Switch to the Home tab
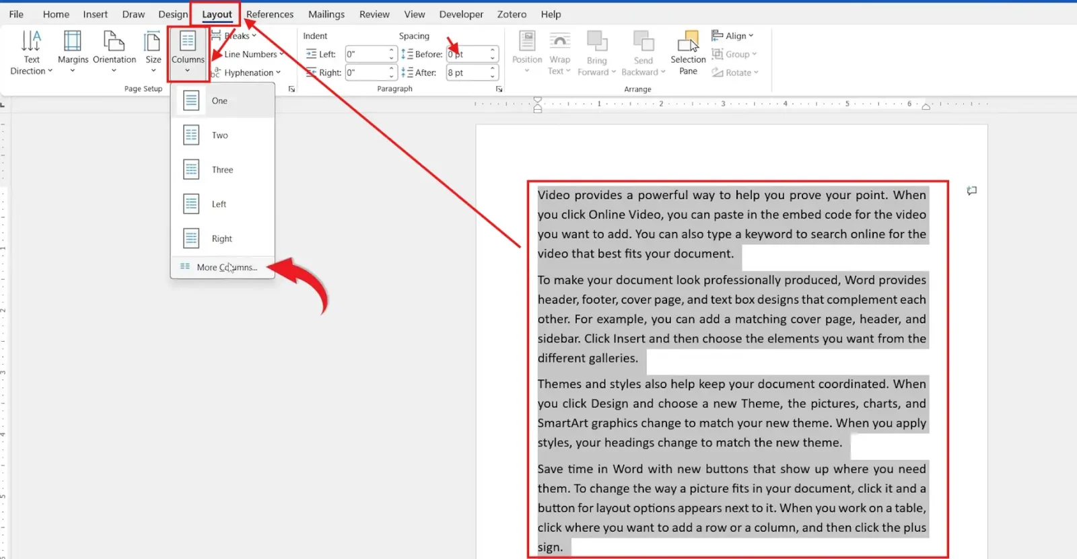The height and width of the screenshot is (559, 1077). click(x=56, y=14)
